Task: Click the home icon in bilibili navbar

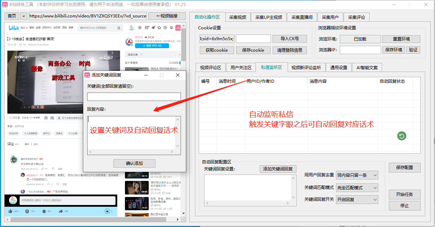Action: coord(140,28)
